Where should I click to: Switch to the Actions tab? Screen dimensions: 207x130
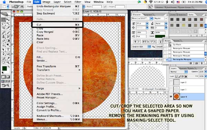click(x=177, y=41)
